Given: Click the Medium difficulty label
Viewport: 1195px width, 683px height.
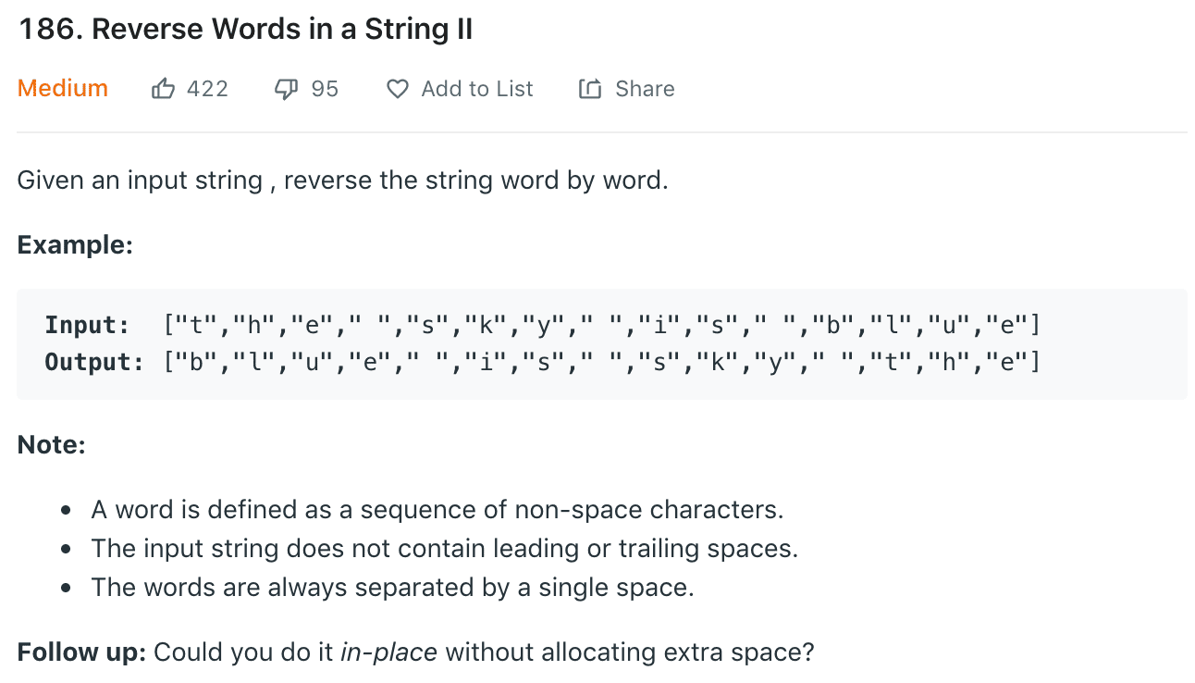Looking at the screenshot, I should (63, 89).
